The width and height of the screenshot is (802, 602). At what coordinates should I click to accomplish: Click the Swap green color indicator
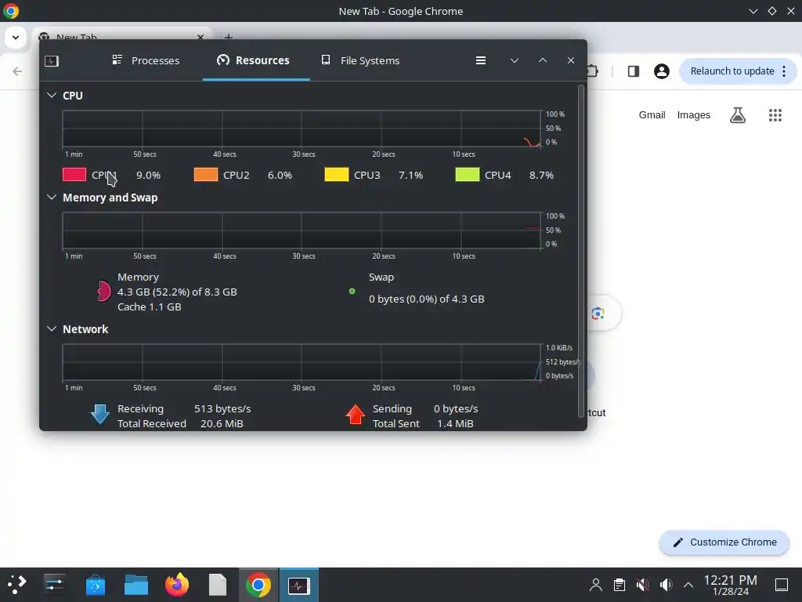click(352, 292)
